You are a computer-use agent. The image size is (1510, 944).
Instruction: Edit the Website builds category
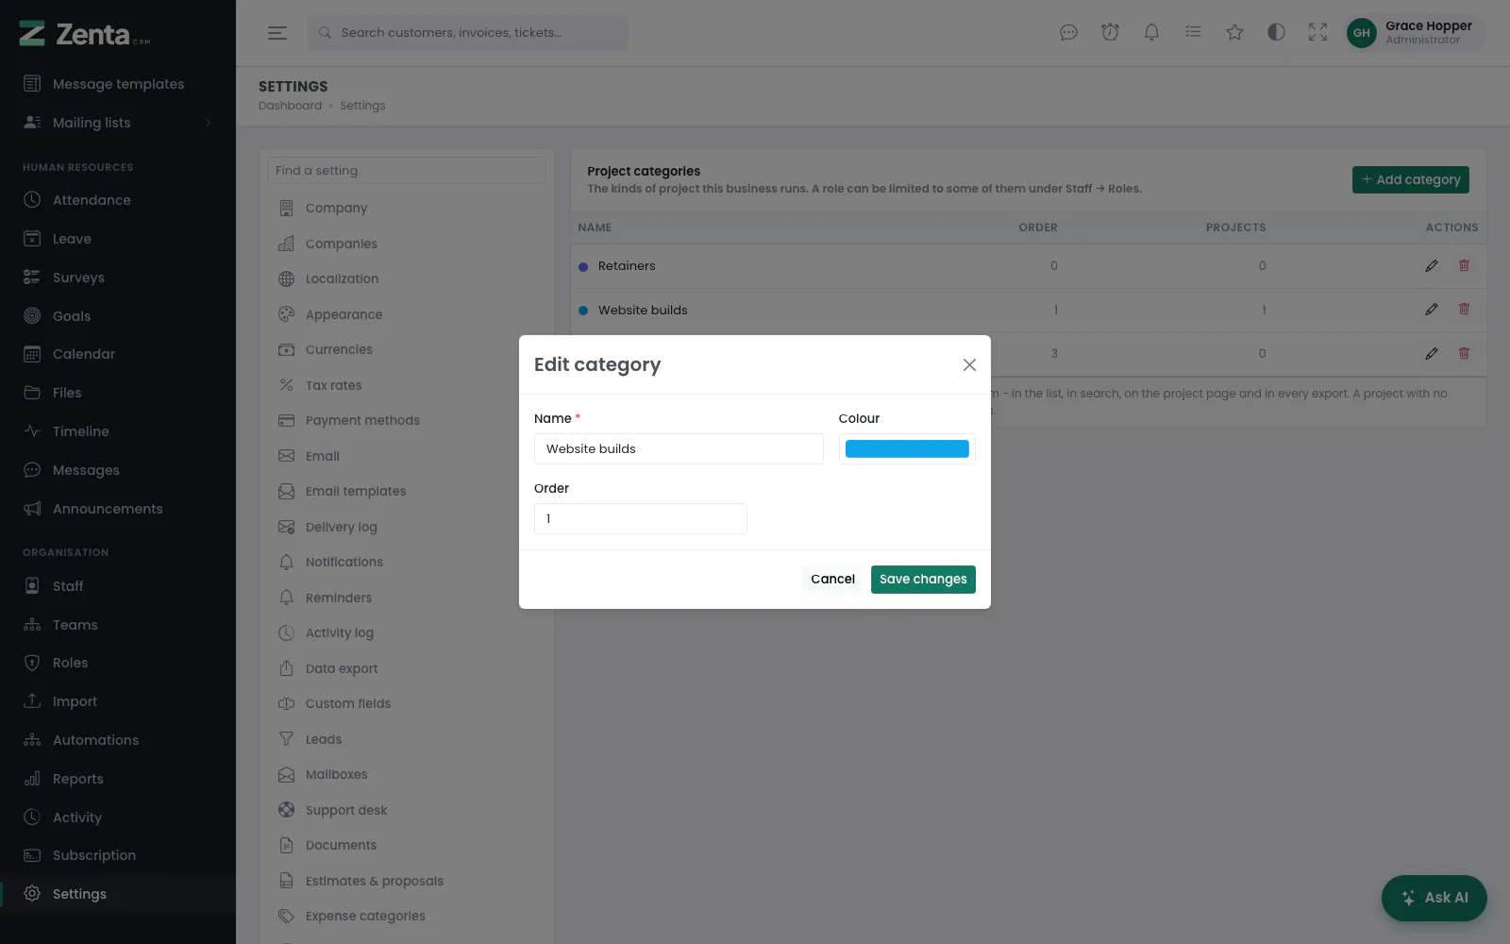[1432, 309]
